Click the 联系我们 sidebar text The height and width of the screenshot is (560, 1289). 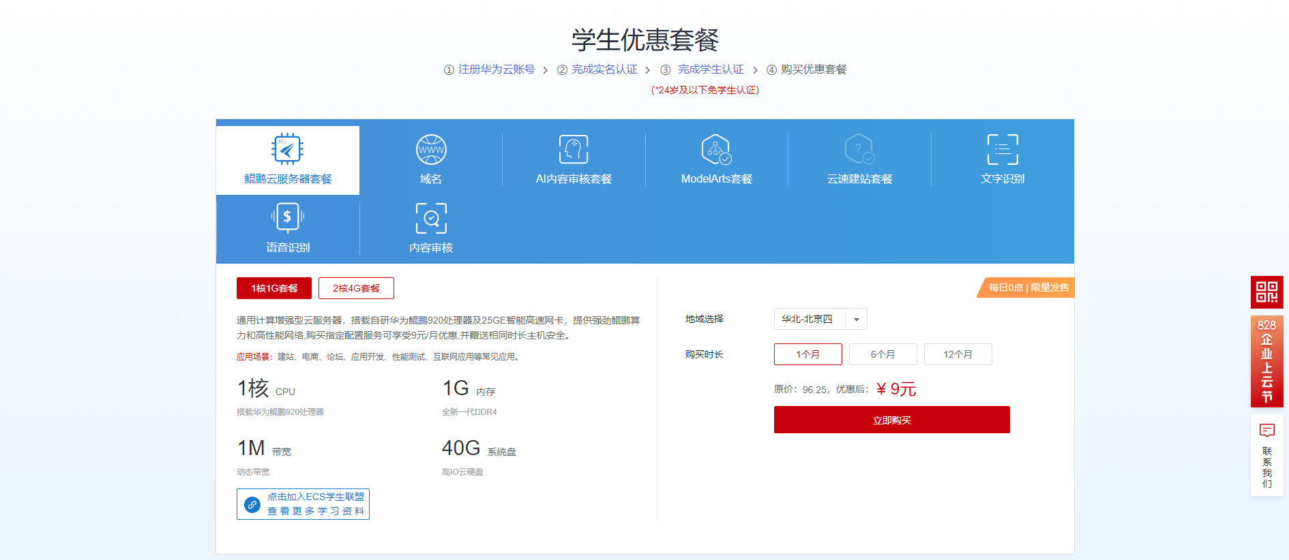pyautogui.click(x=1266, y=467)
